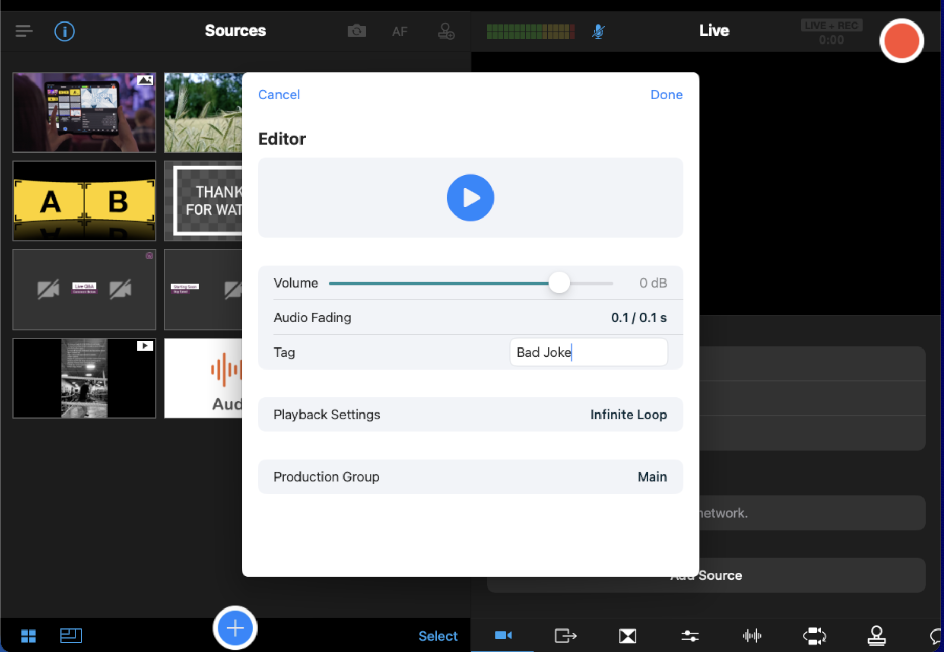Image resolution: width=944 pixels, height=652 pixels.
Task: Click the info icon next to Sources
Action: click(65, 31)
